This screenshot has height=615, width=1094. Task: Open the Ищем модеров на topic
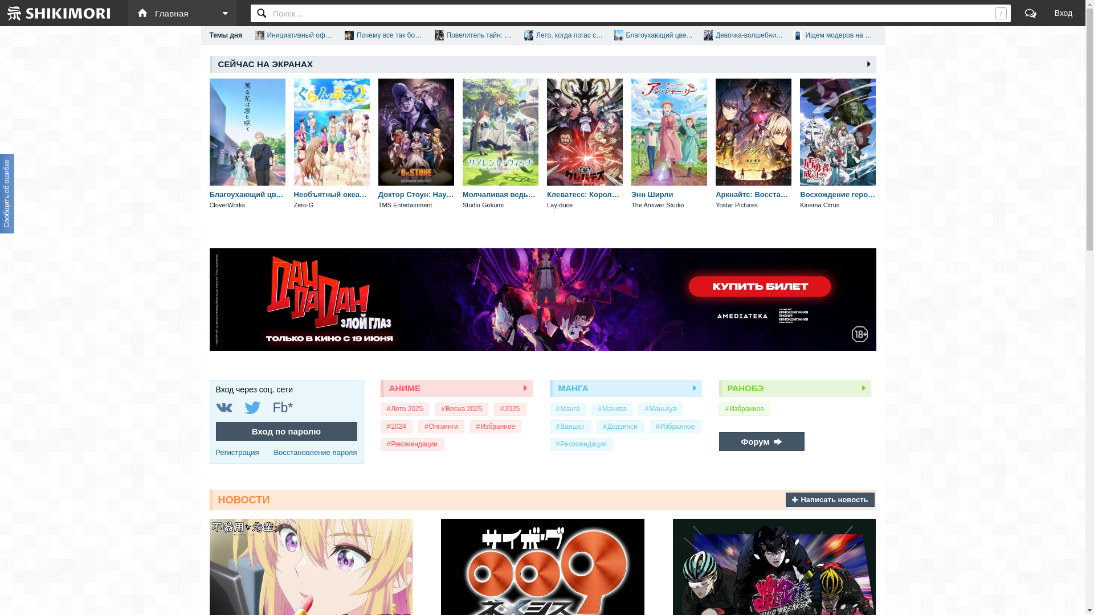[x=832, y=35]
